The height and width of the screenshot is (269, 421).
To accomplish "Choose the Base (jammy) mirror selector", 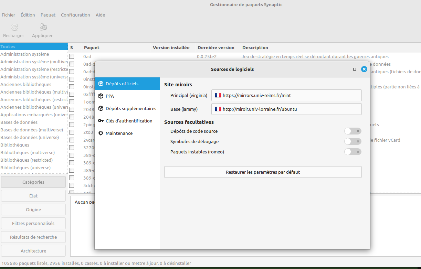I will click(x=286, y=109).
